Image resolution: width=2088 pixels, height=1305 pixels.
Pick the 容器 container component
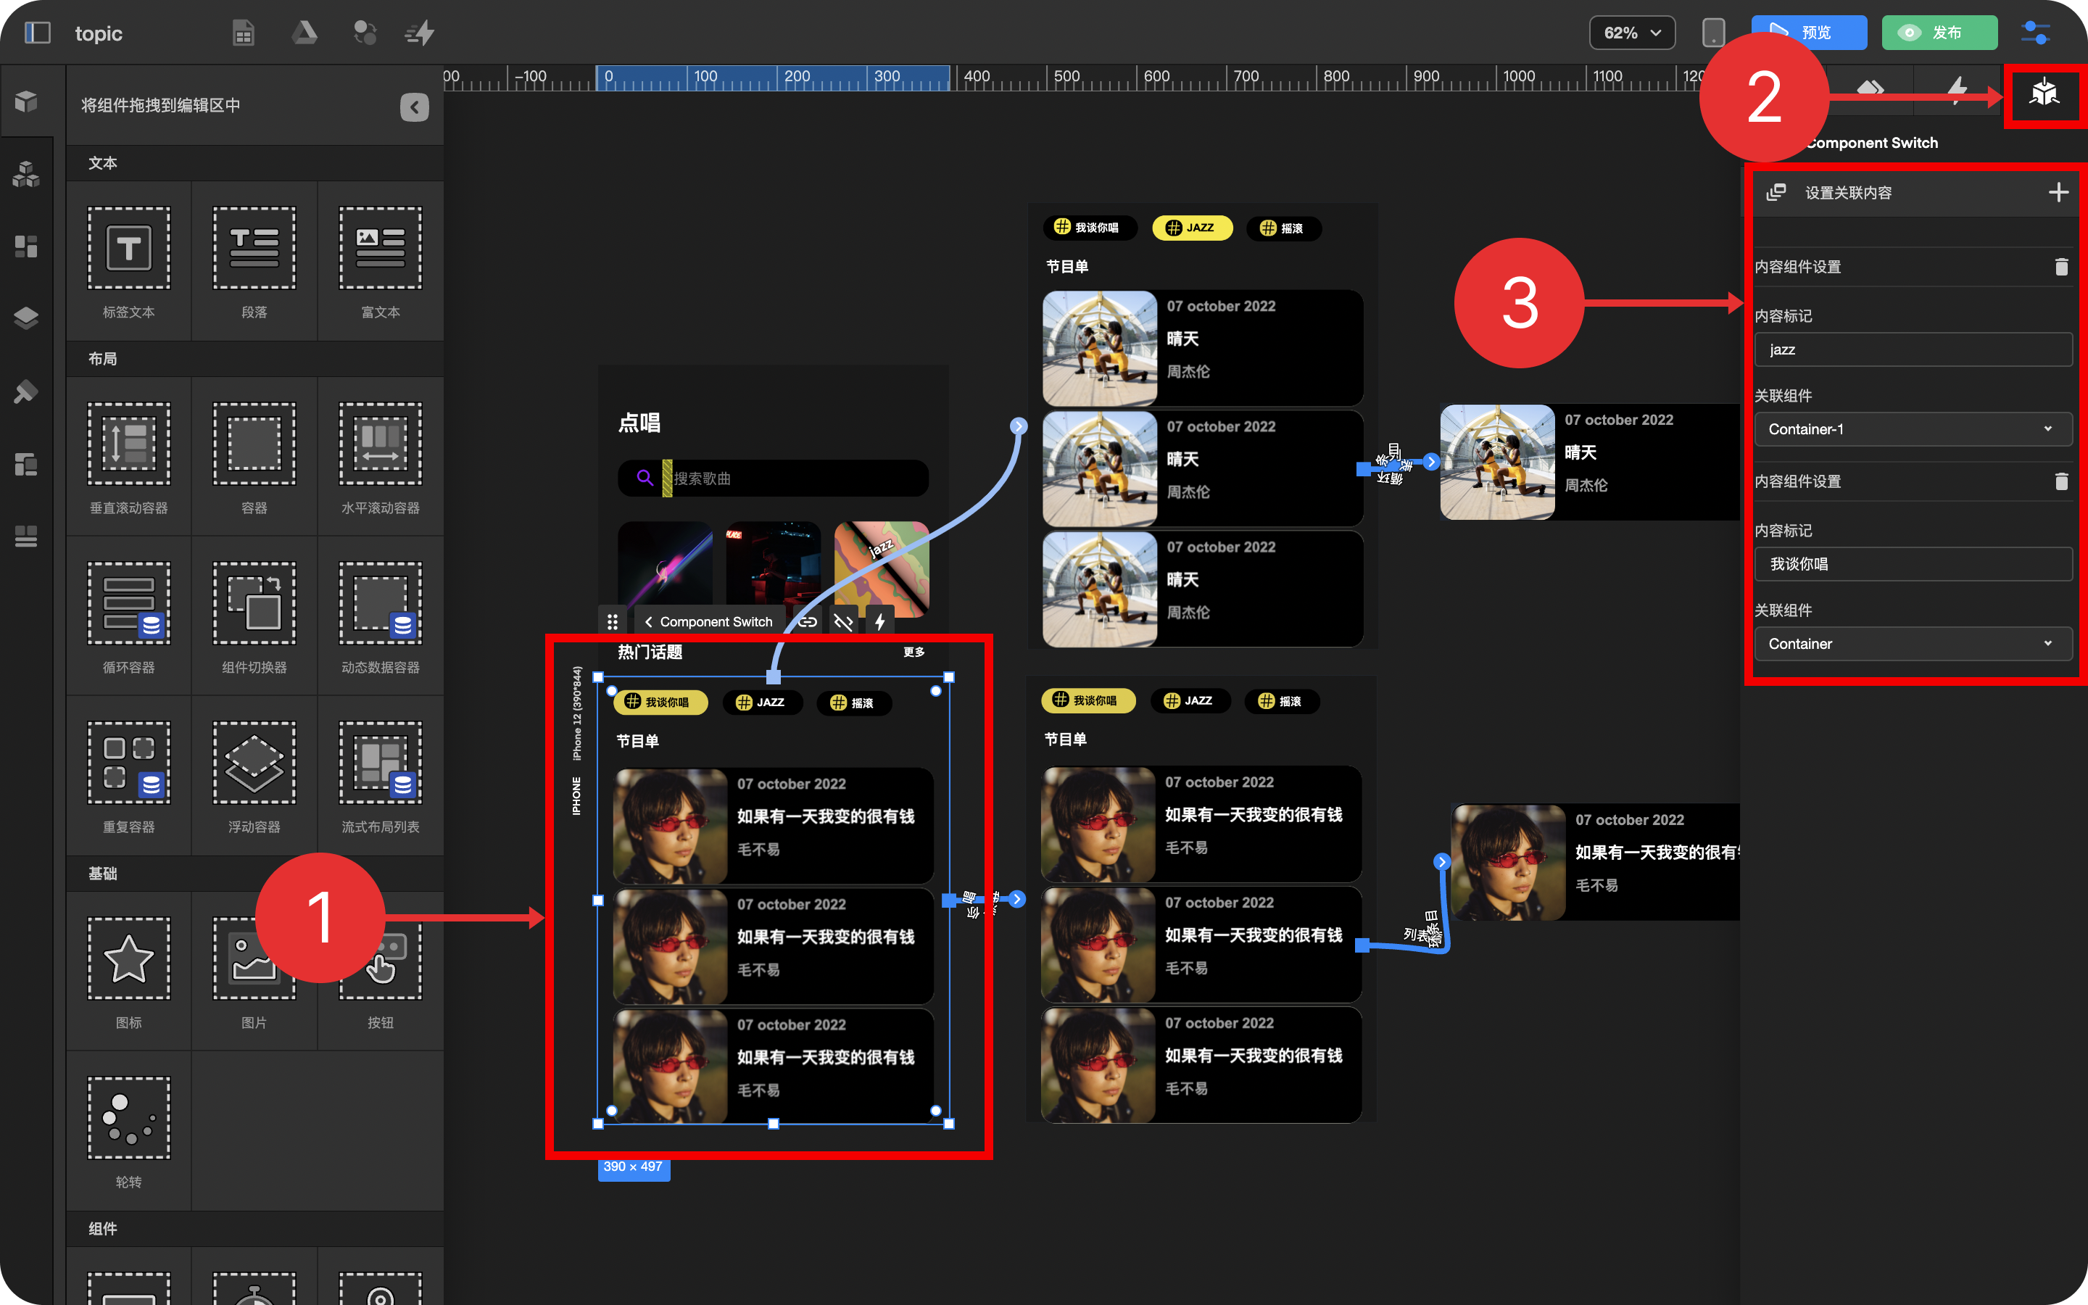pyautogui.click(x=254, y=457)
